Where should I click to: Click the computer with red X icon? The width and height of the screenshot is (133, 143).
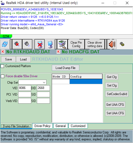[40, 44]
